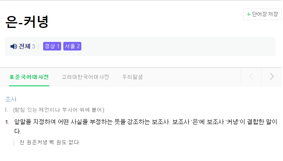Show more dictionary tabs with right arrow
Image resolution: width=283 pixels, height=161 pixels.
coord(271,77)
